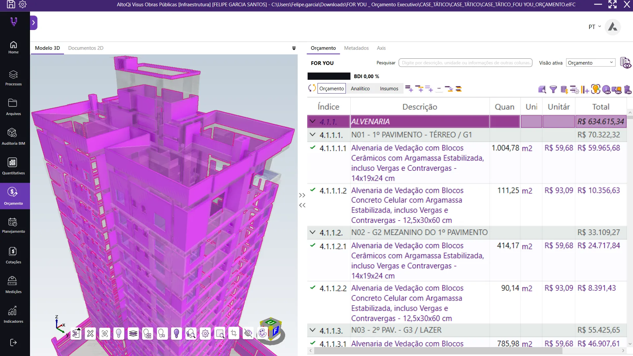Viewport: 633px width, 356px height.
Task: Collapse row 4.1.1.1. N01 TÉRREO
Action: [313, 134]
